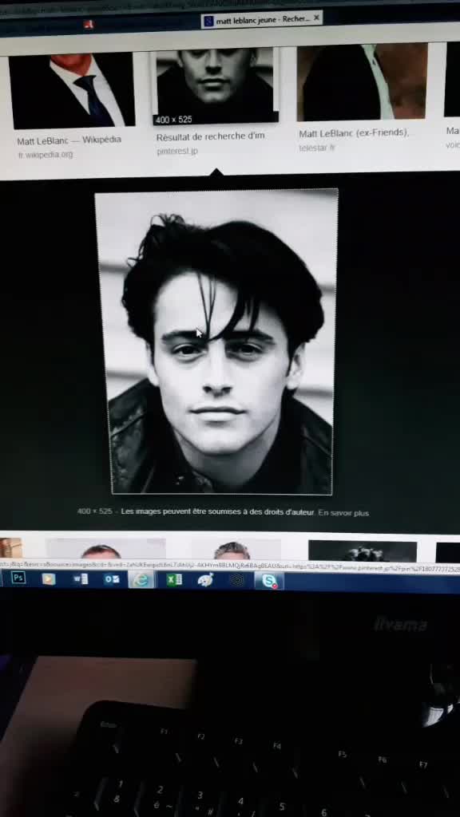460x817 pixels.
Task: Click the 'En savoir plus' link
Action: [343, 513]
